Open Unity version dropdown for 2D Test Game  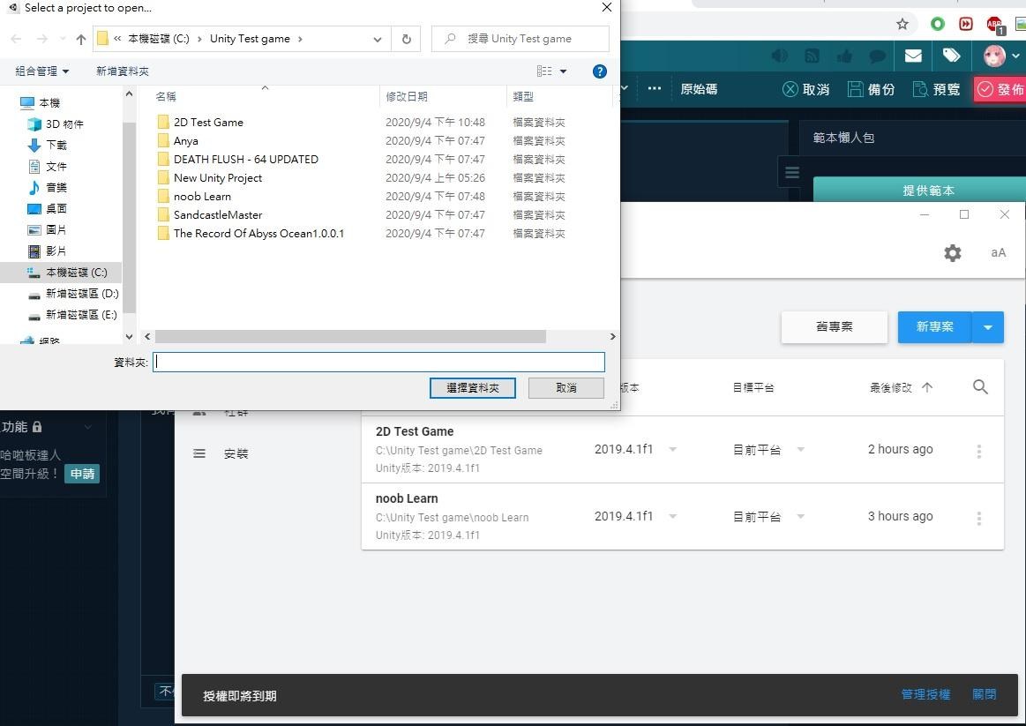tap(672, 449)
